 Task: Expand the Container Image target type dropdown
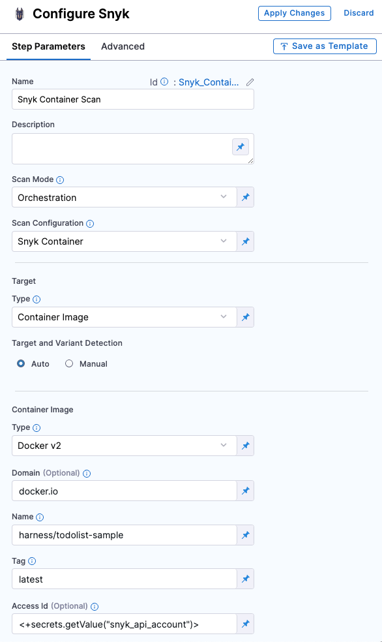coord(125,317)
